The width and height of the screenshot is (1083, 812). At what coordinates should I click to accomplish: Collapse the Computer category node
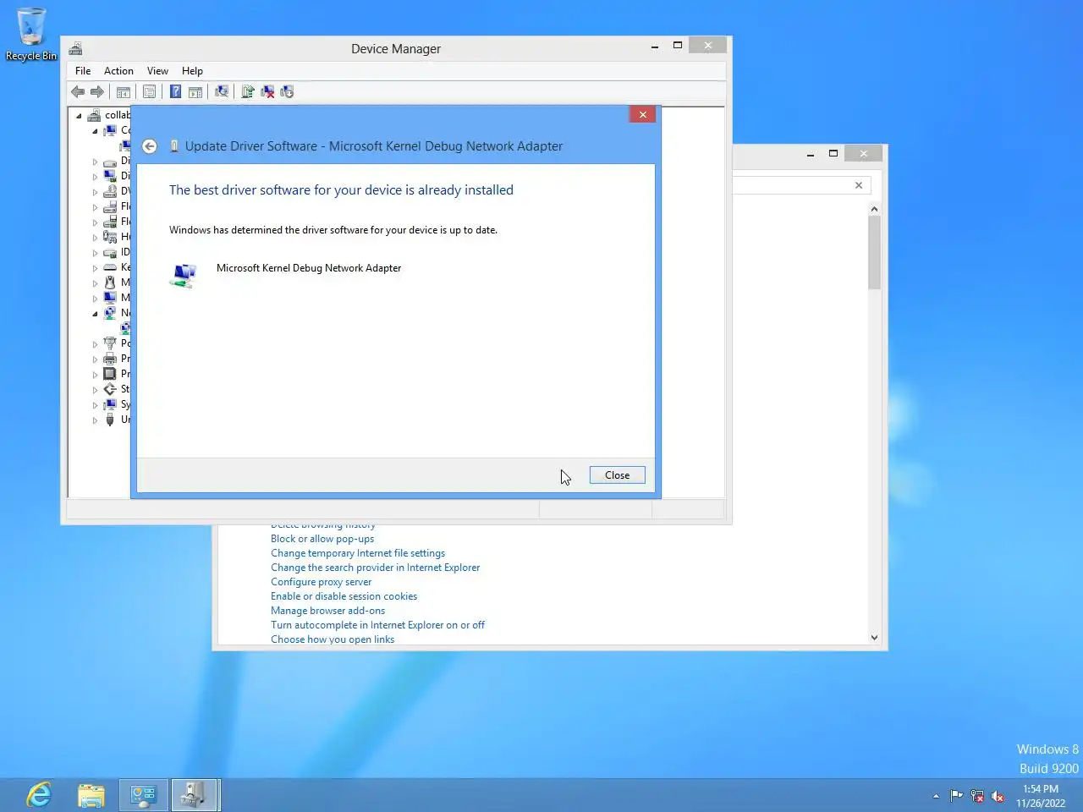95,131
